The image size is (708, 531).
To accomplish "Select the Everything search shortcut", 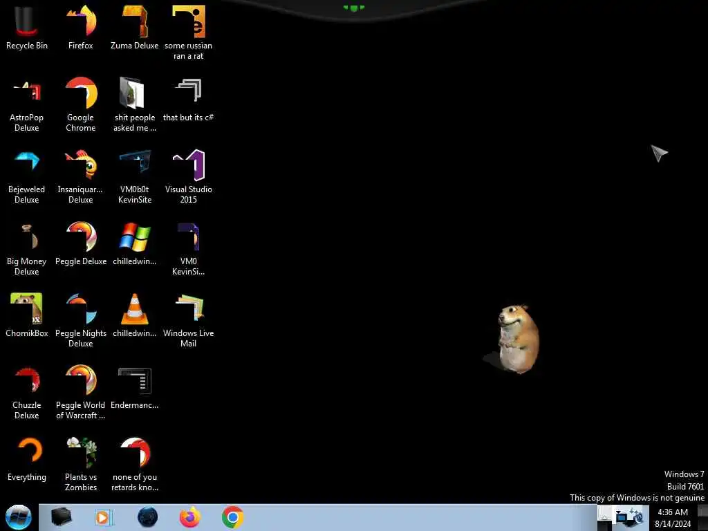I will [27, 460].
